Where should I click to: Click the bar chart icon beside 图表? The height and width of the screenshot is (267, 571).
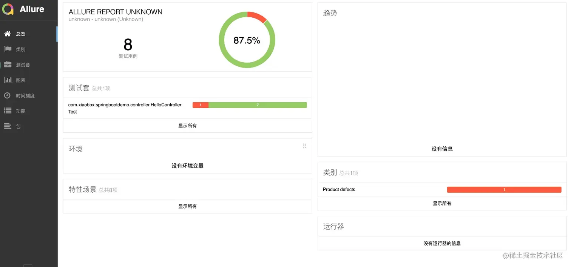[8, 80]
